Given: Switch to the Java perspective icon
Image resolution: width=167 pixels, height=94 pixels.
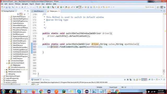Looking at the screenshot, I should [x=162, y=7].
